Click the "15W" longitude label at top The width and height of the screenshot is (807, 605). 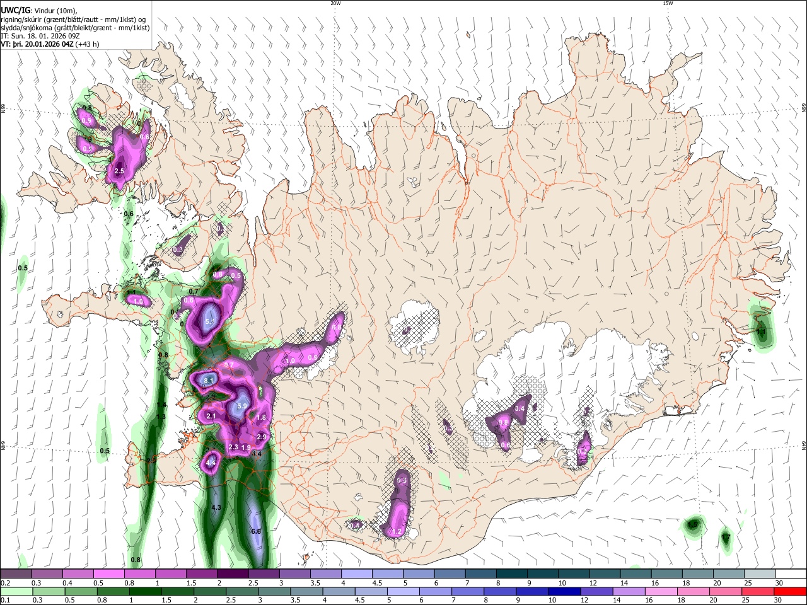(x=668, y=3)
